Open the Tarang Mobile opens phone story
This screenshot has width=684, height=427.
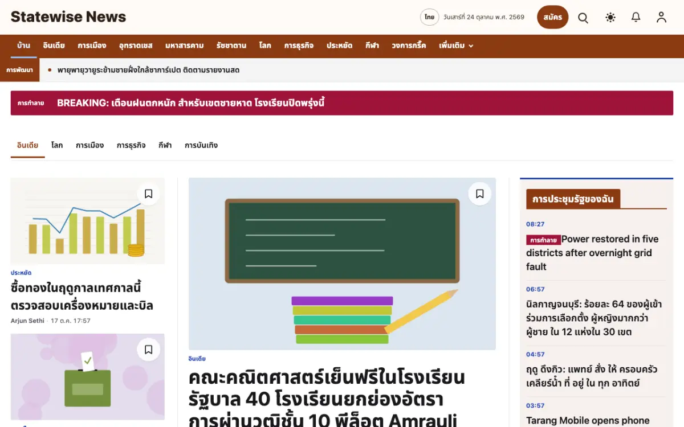point(588,421)
